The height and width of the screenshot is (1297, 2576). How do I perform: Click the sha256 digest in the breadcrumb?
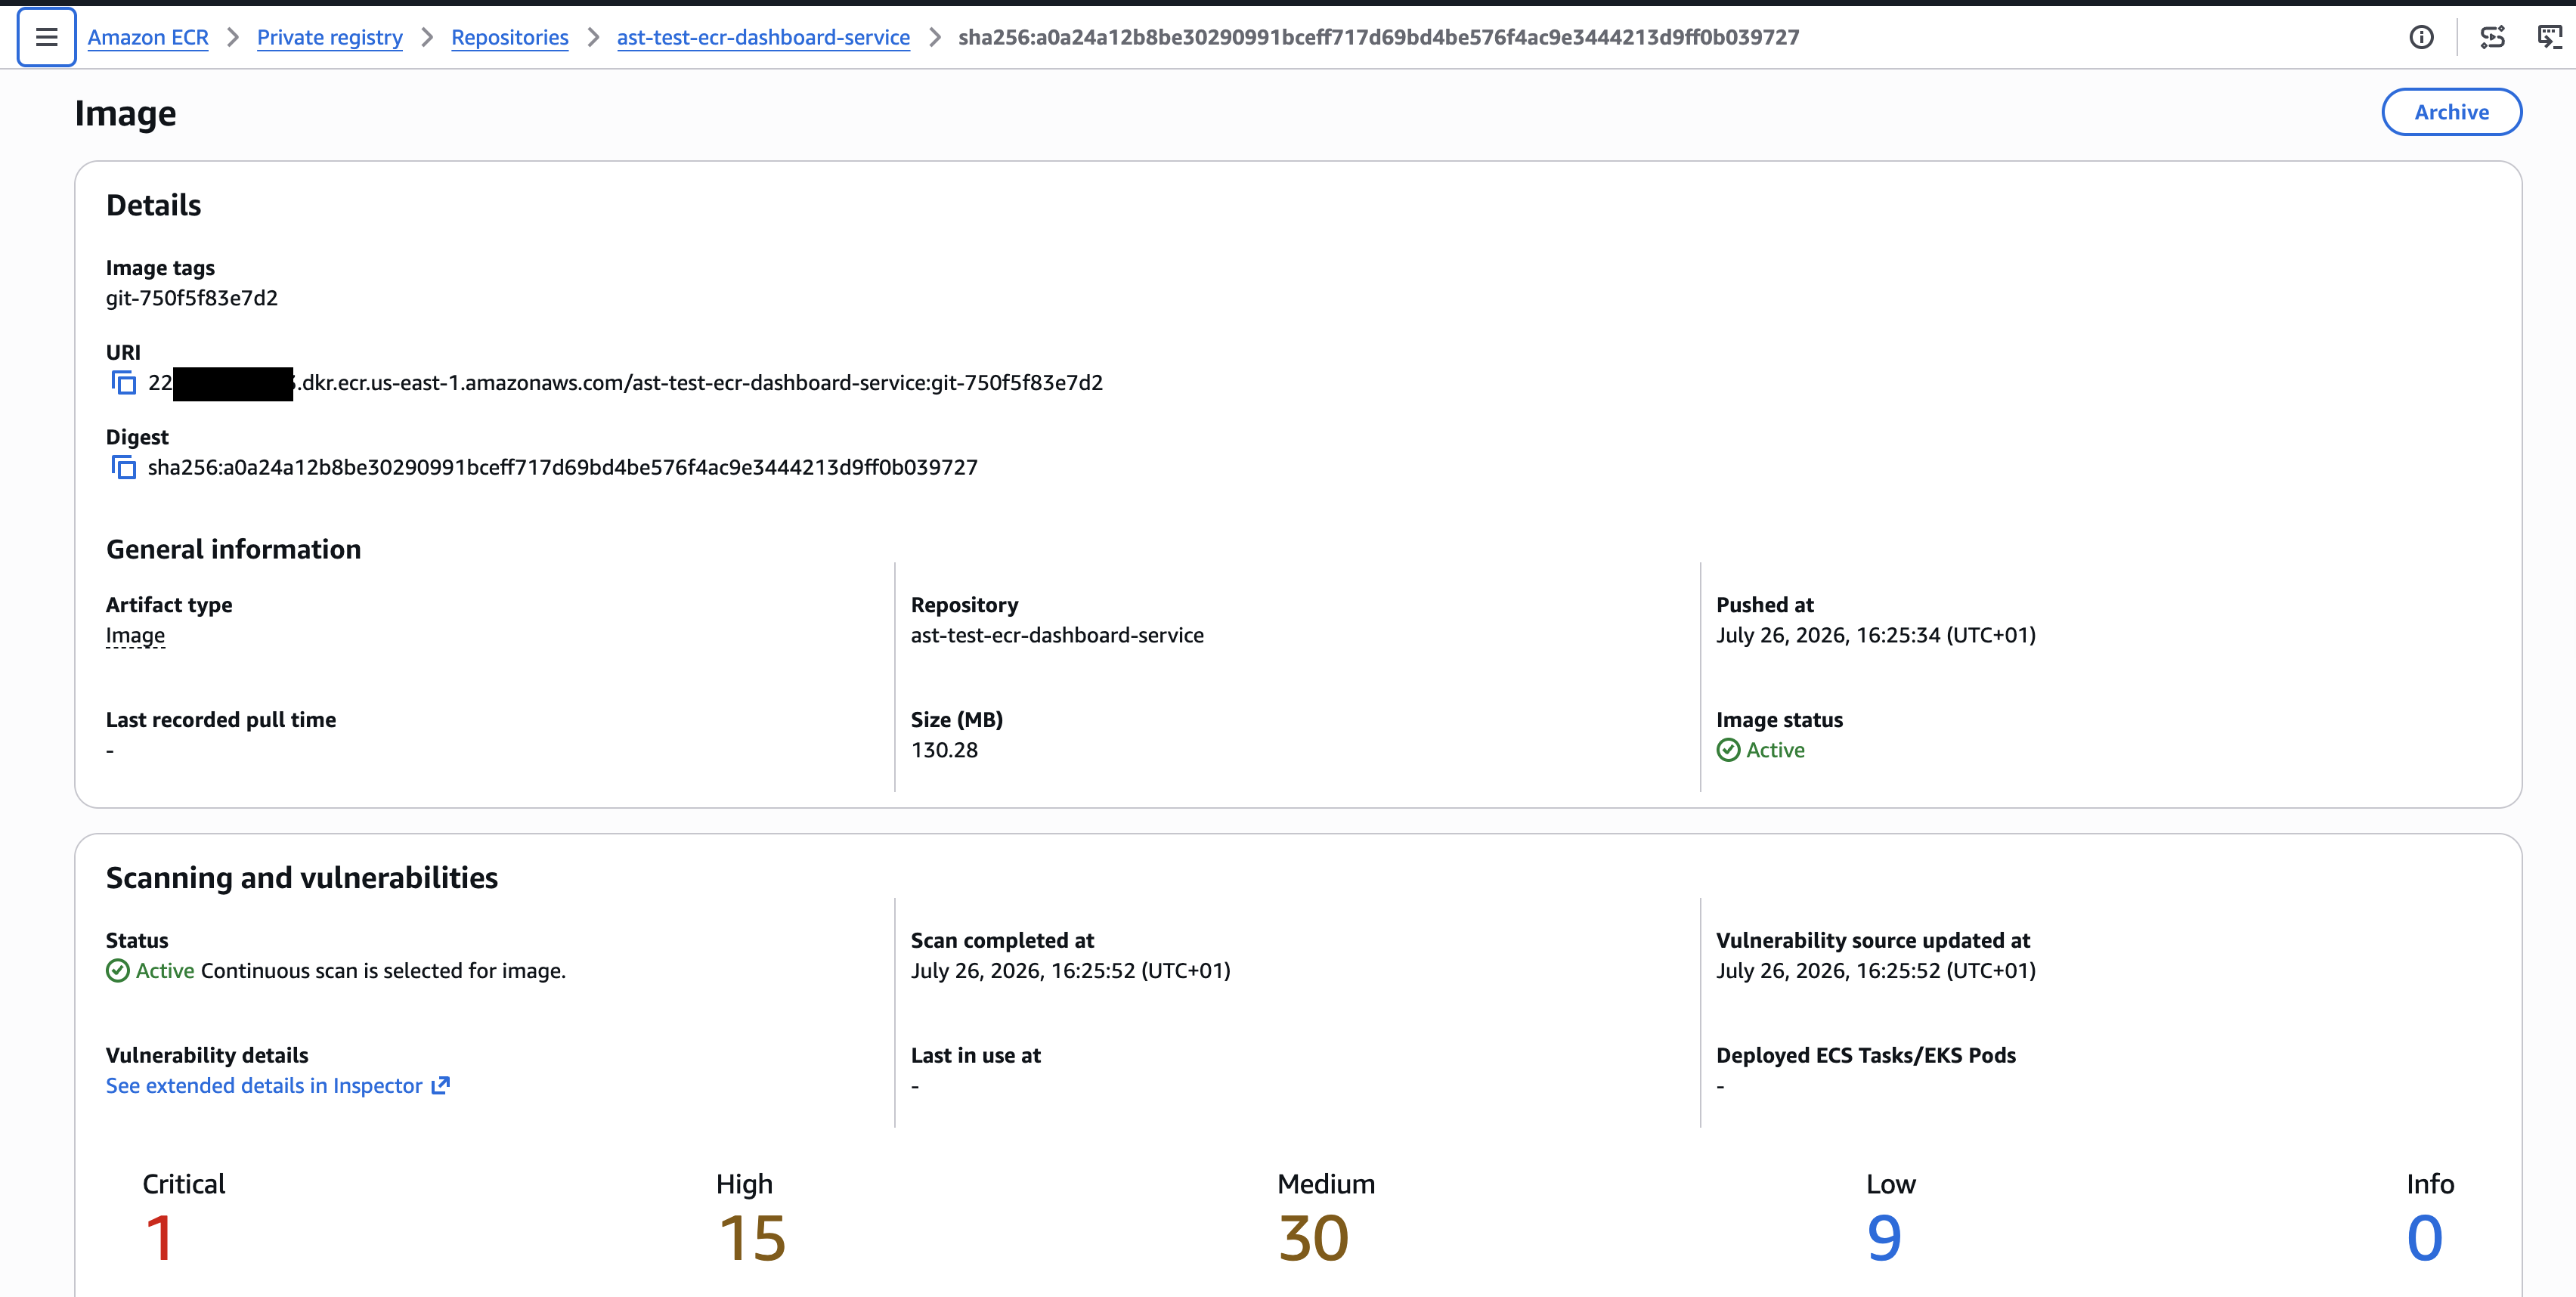click(1378, 38)
